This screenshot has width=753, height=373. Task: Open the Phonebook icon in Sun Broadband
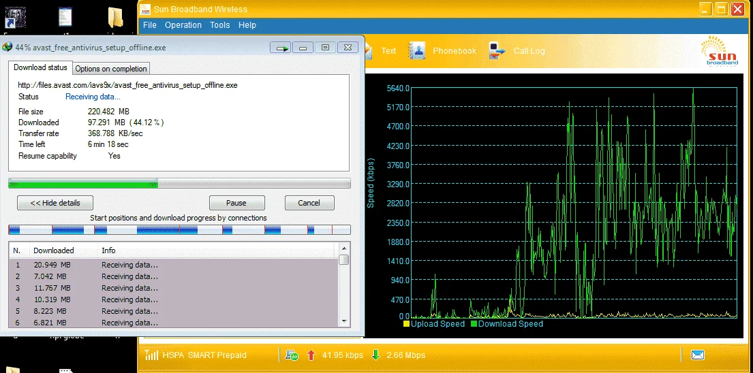[416, 50]
